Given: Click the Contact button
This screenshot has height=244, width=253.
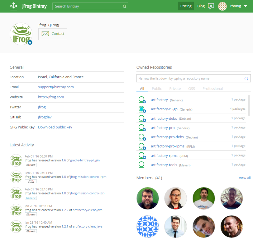Looking at the screenshot, I should click(53, 34).
